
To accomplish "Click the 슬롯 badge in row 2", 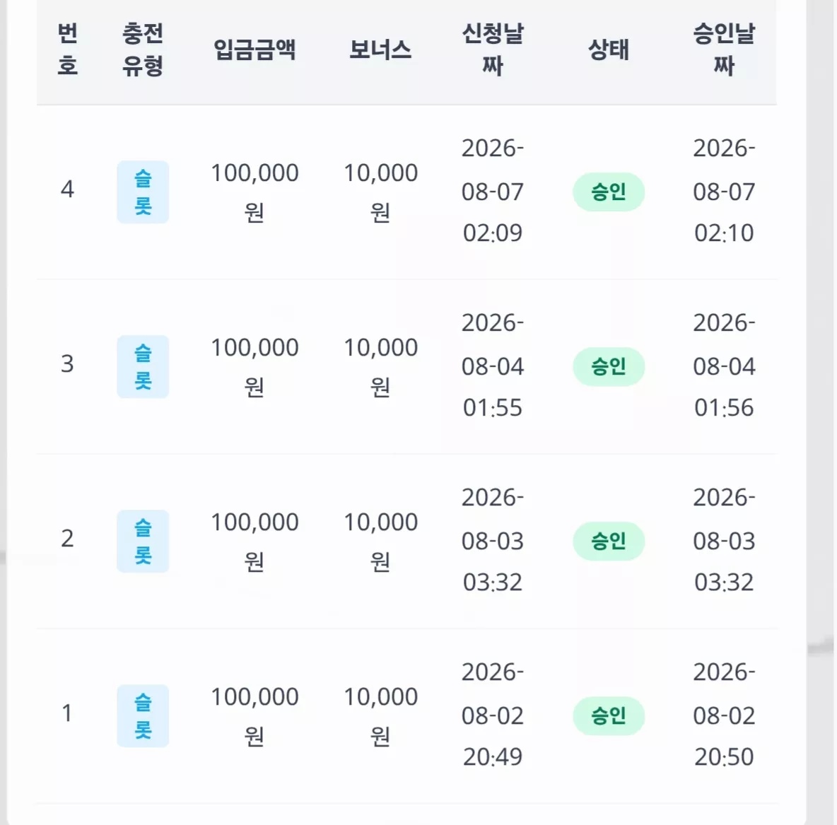I will click(143, 541).
